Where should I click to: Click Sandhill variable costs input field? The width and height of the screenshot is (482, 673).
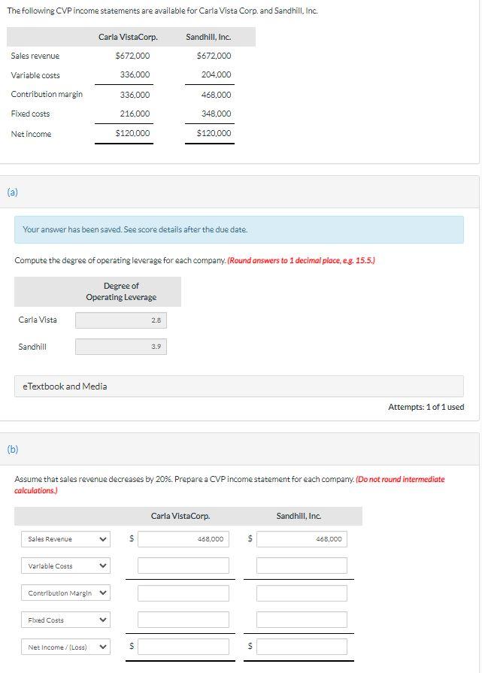302,565
